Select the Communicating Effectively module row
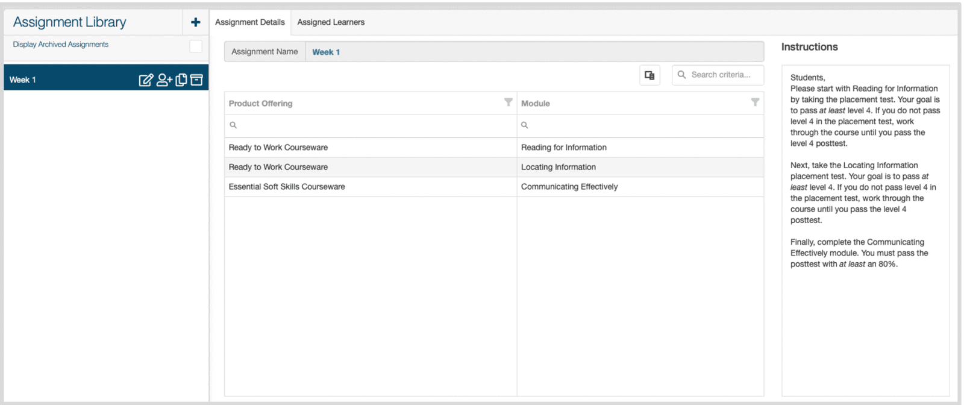964x405 pixels. pyautogui.click(x=569, y=187)
